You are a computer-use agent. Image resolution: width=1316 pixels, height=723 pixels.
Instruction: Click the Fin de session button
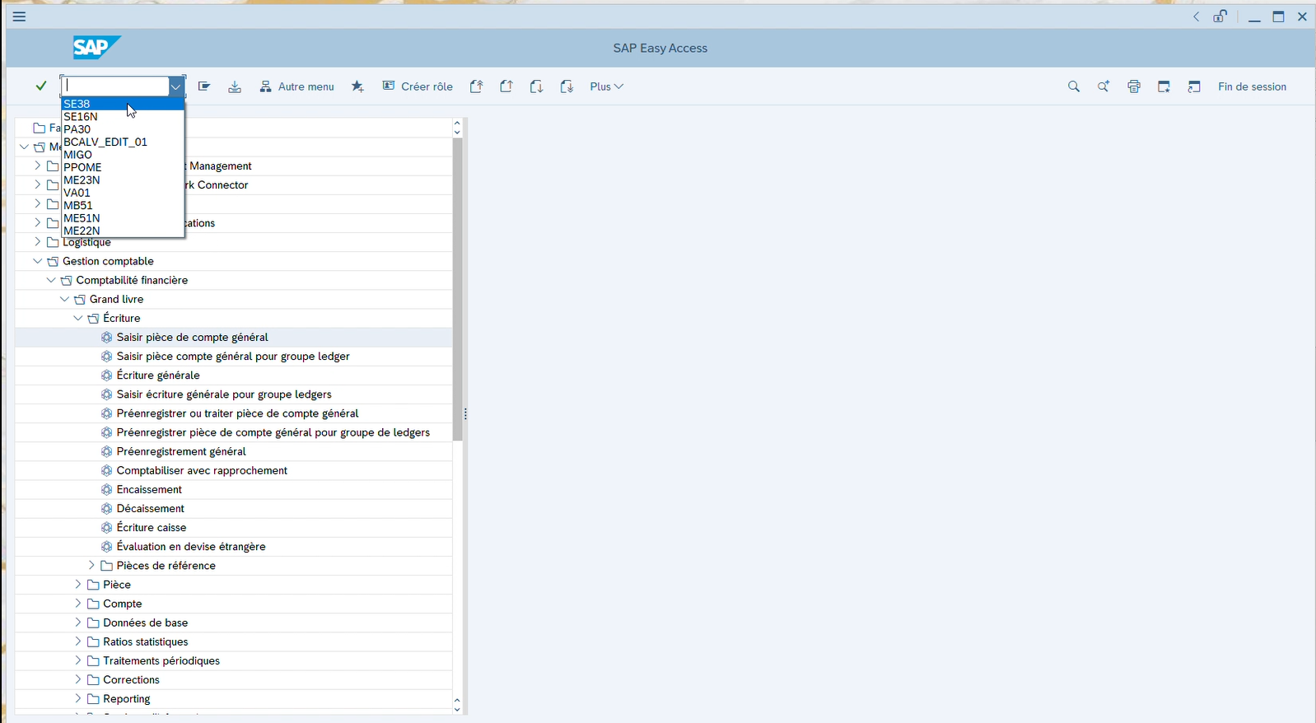point(1252,86)
